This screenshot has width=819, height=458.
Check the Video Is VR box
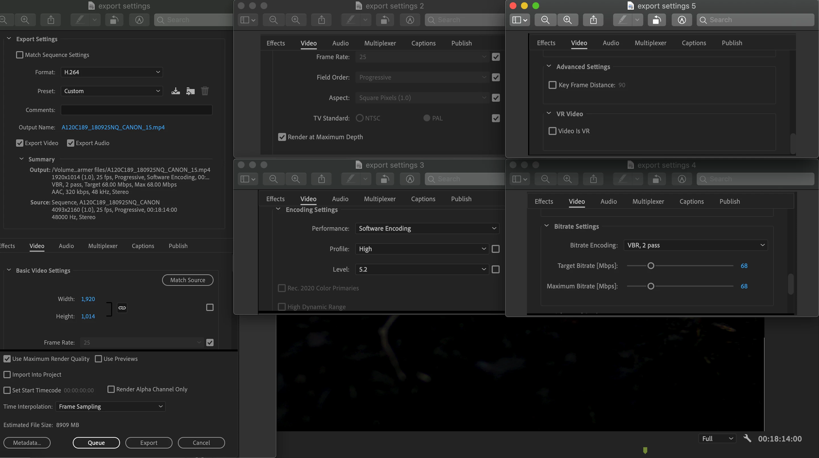coord(553,131)
